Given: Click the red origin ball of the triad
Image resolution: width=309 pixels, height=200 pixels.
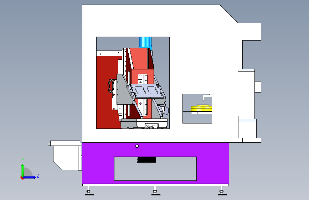Looking at the screenshot, I should pos(22,178).
